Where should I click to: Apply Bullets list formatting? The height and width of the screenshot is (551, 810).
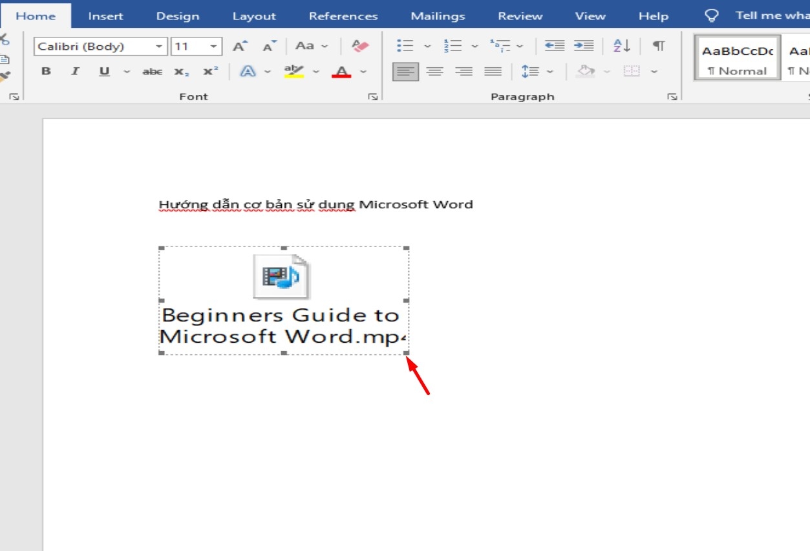point(405,46)
